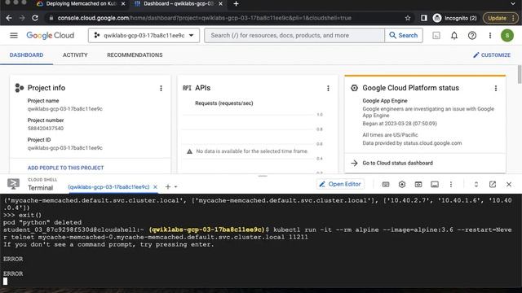Expand the browser tab search chevron
The width and height of the screenshot is (522, 293).
pos(513,3)
